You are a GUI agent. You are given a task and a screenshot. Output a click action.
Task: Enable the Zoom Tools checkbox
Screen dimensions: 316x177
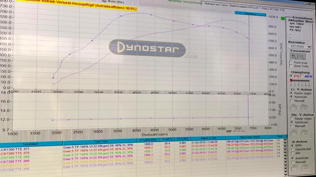pos(291,66)
